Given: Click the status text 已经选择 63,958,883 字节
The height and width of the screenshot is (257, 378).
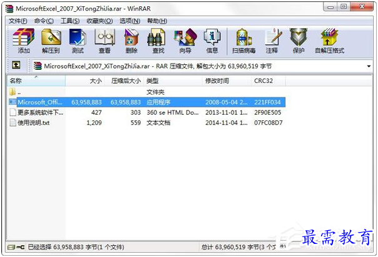Looking at the screenshot, I should 76,247.
